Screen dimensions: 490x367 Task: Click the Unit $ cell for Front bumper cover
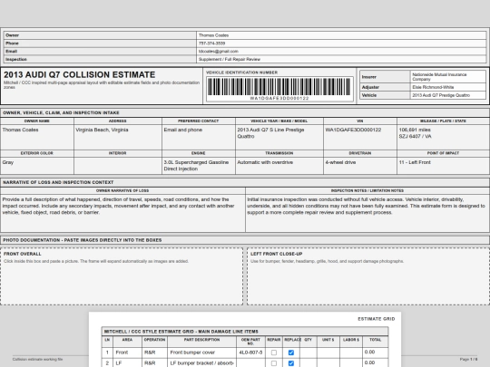click(328, 353)
